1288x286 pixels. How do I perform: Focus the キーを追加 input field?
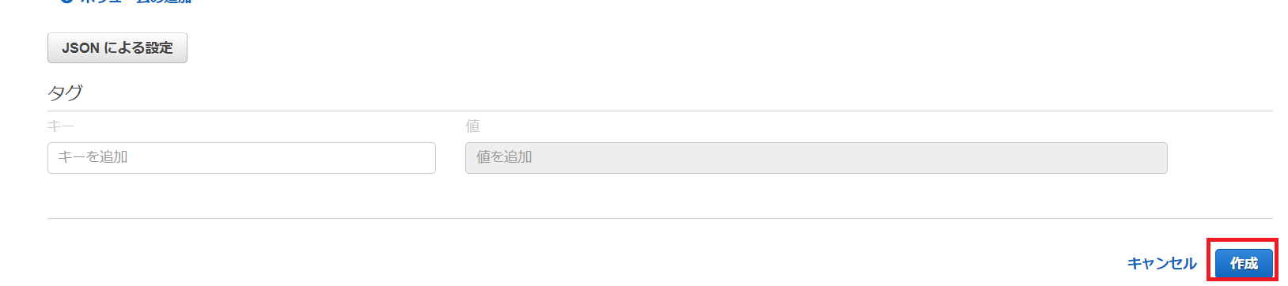[241, 157]
